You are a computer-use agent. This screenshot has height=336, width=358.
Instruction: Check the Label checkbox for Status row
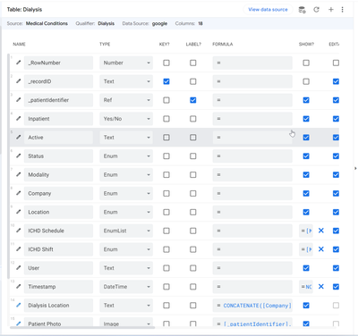pos(193,156)
